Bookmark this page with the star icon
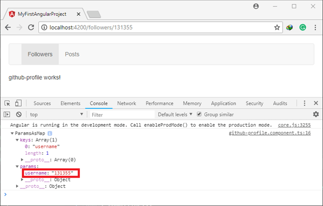Screen dimensions: 323x206 click(x=277, y=27)
